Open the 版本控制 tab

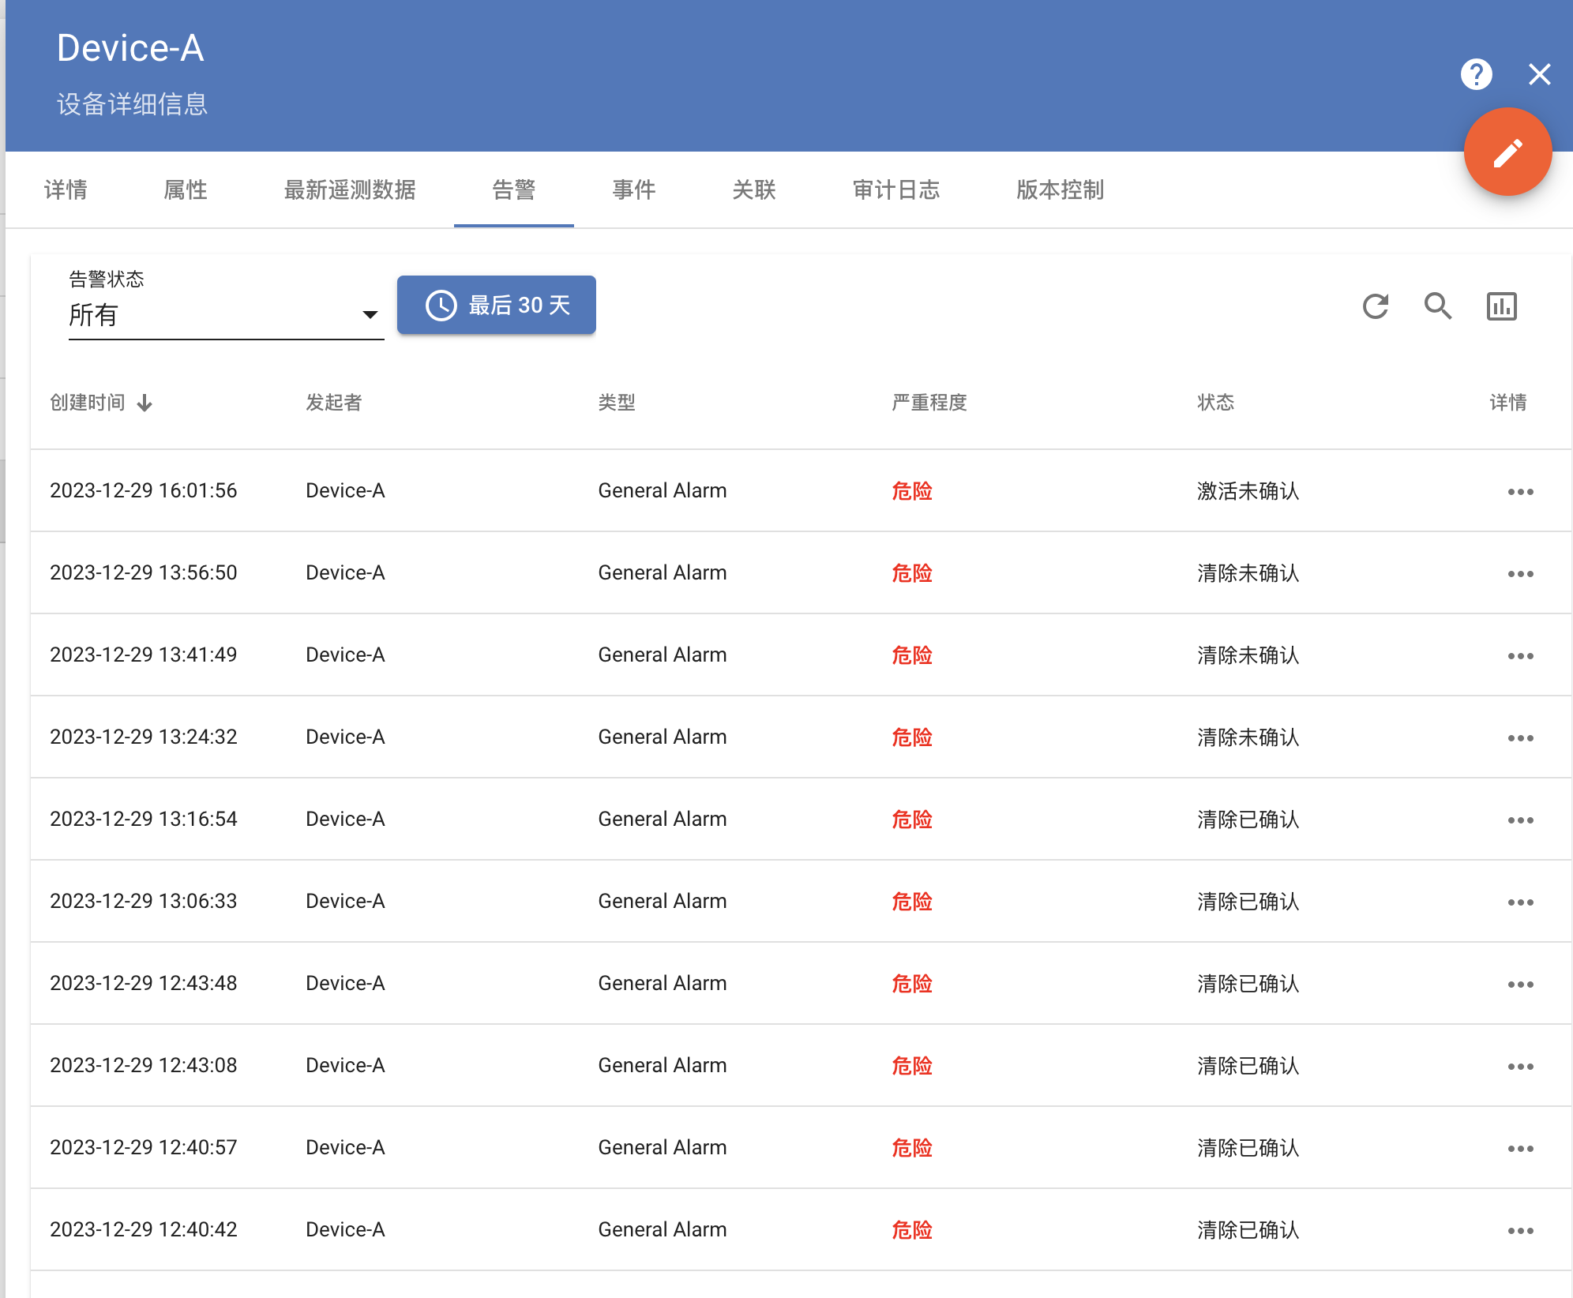click(x=1059, y=190)
